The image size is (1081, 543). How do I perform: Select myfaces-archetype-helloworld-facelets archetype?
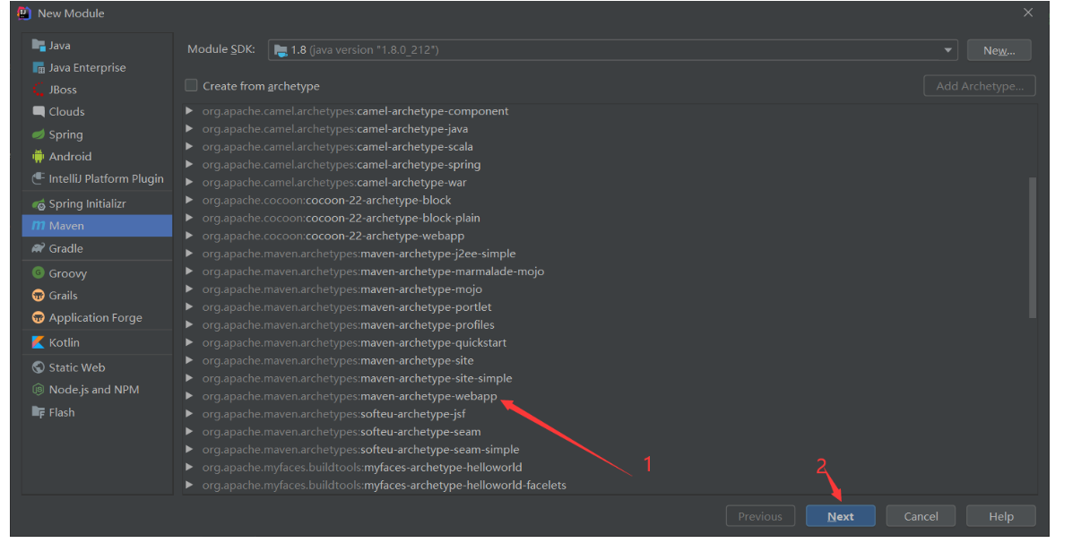click(x=384, y=485)
